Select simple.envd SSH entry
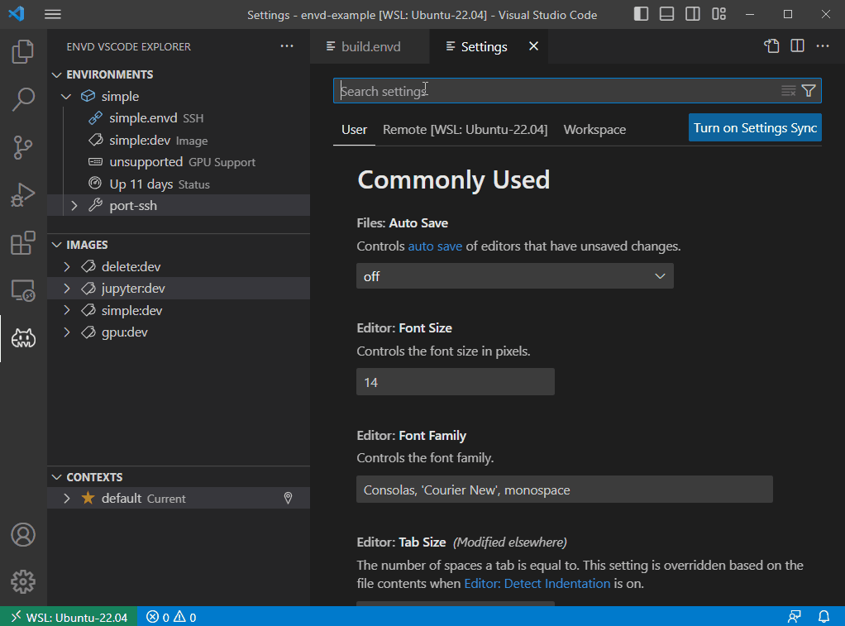 tap(179, 118)
